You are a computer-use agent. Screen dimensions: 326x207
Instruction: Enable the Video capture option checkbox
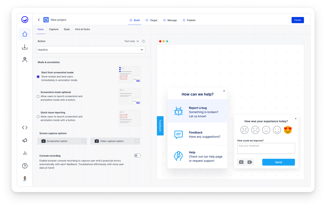tap(137, 141)
